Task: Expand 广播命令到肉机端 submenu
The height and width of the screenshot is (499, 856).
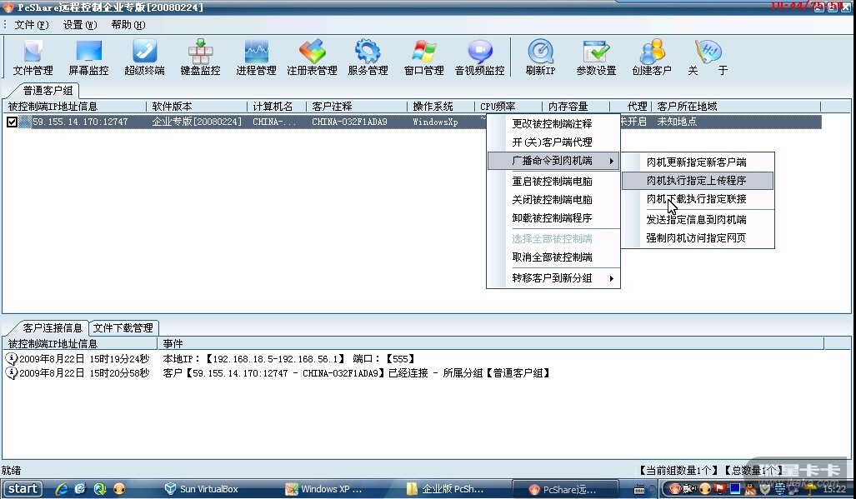Action: point(553,161)
